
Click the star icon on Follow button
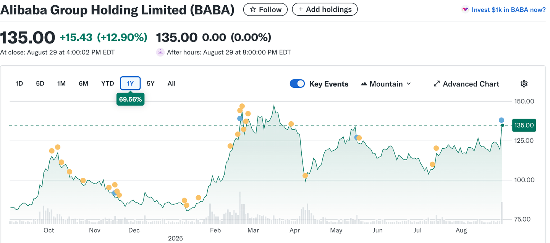253,10
